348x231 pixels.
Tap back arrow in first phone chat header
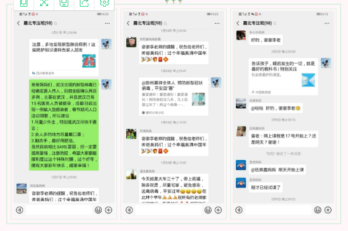coord(18,23)
